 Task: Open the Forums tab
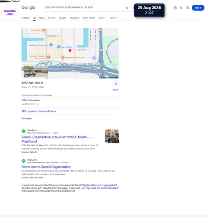tap(52, 18)
